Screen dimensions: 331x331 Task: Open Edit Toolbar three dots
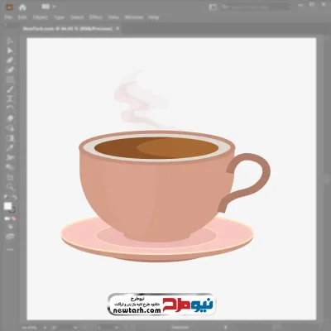pos(10,249)
